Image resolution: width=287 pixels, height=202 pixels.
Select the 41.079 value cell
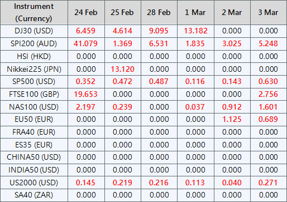coord(86,43)
